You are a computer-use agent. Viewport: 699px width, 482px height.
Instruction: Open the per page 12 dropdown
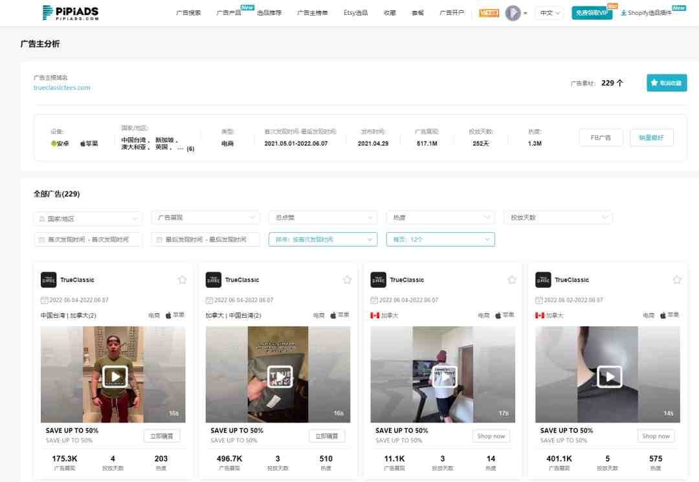coord(441,239)
